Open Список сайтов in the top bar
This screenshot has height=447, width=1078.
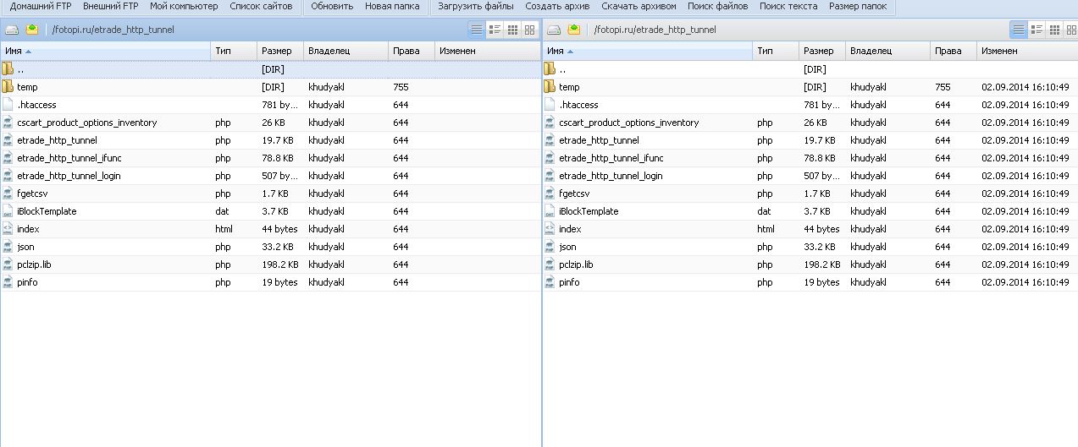(x=261, y=7)
